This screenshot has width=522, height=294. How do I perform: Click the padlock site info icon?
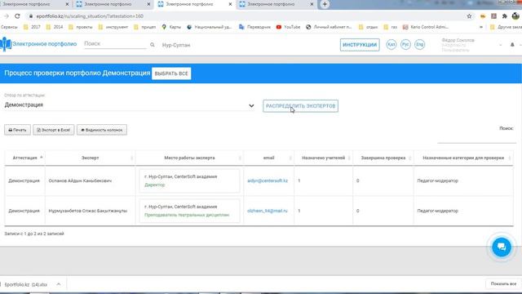[31, 16]
